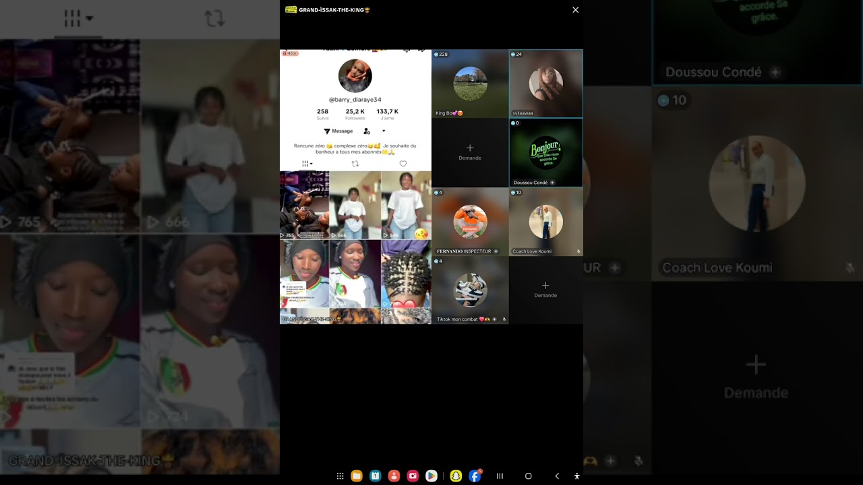Open the 228 coin counter on King Bb tile
863x485 pixels.
(442, 55)
